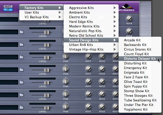Image resolution: width=163 pixels, height=115 pixels.
Task: Click the part 7 AUX1 knob
Action: pos(88,94)
